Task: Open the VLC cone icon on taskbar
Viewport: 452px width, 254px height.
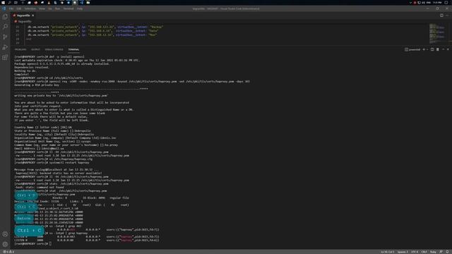Action: (49, 3)
